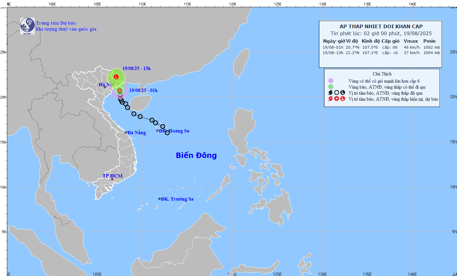Click the black hollow circle in the legend
The width and height of the screenshot is (457, 276).
337,93
